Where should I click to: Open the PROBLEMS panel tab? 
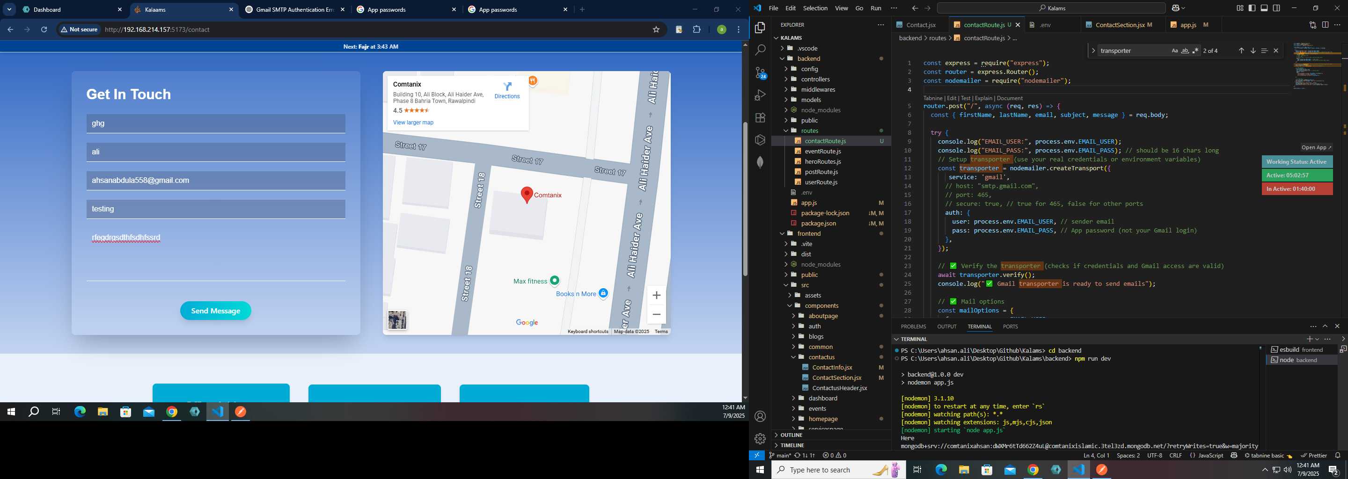[913, 327]
